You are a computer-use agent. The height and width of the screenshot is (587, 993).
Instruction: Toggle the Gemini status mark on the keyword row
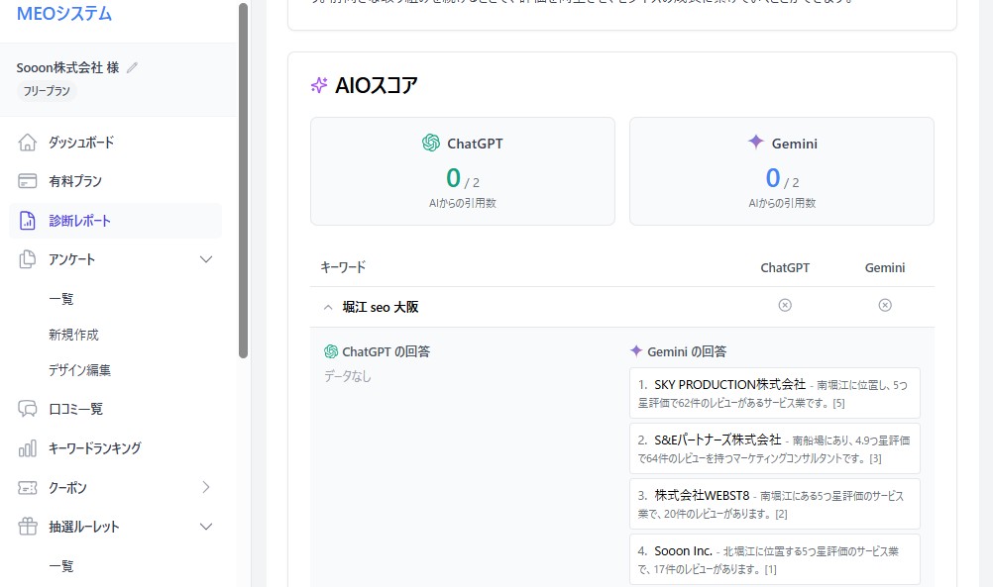click(x=884, y=305)
